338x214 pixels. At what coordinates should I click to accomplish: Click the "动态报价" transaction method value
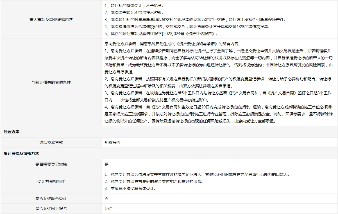coord(112,143)
